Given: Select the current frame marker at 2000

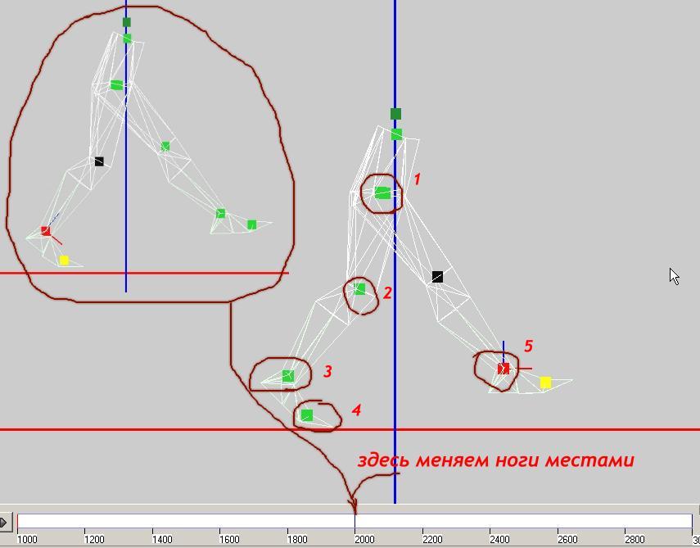Looking at the screenshot, I should pyautogui.click(x=355, y=521).
